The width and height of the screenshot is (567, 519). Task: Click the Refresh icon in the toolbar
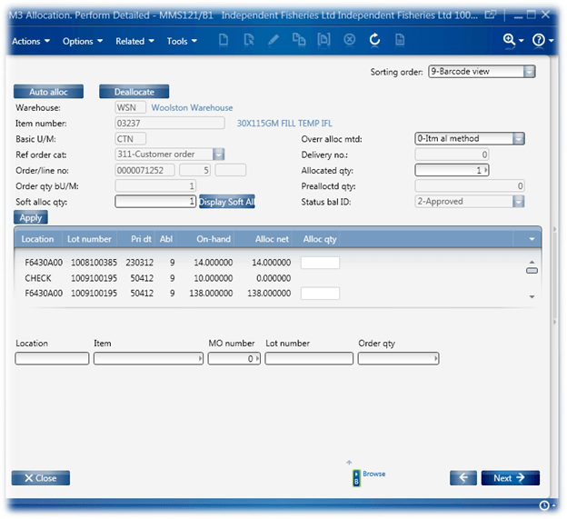click(374, 41)
